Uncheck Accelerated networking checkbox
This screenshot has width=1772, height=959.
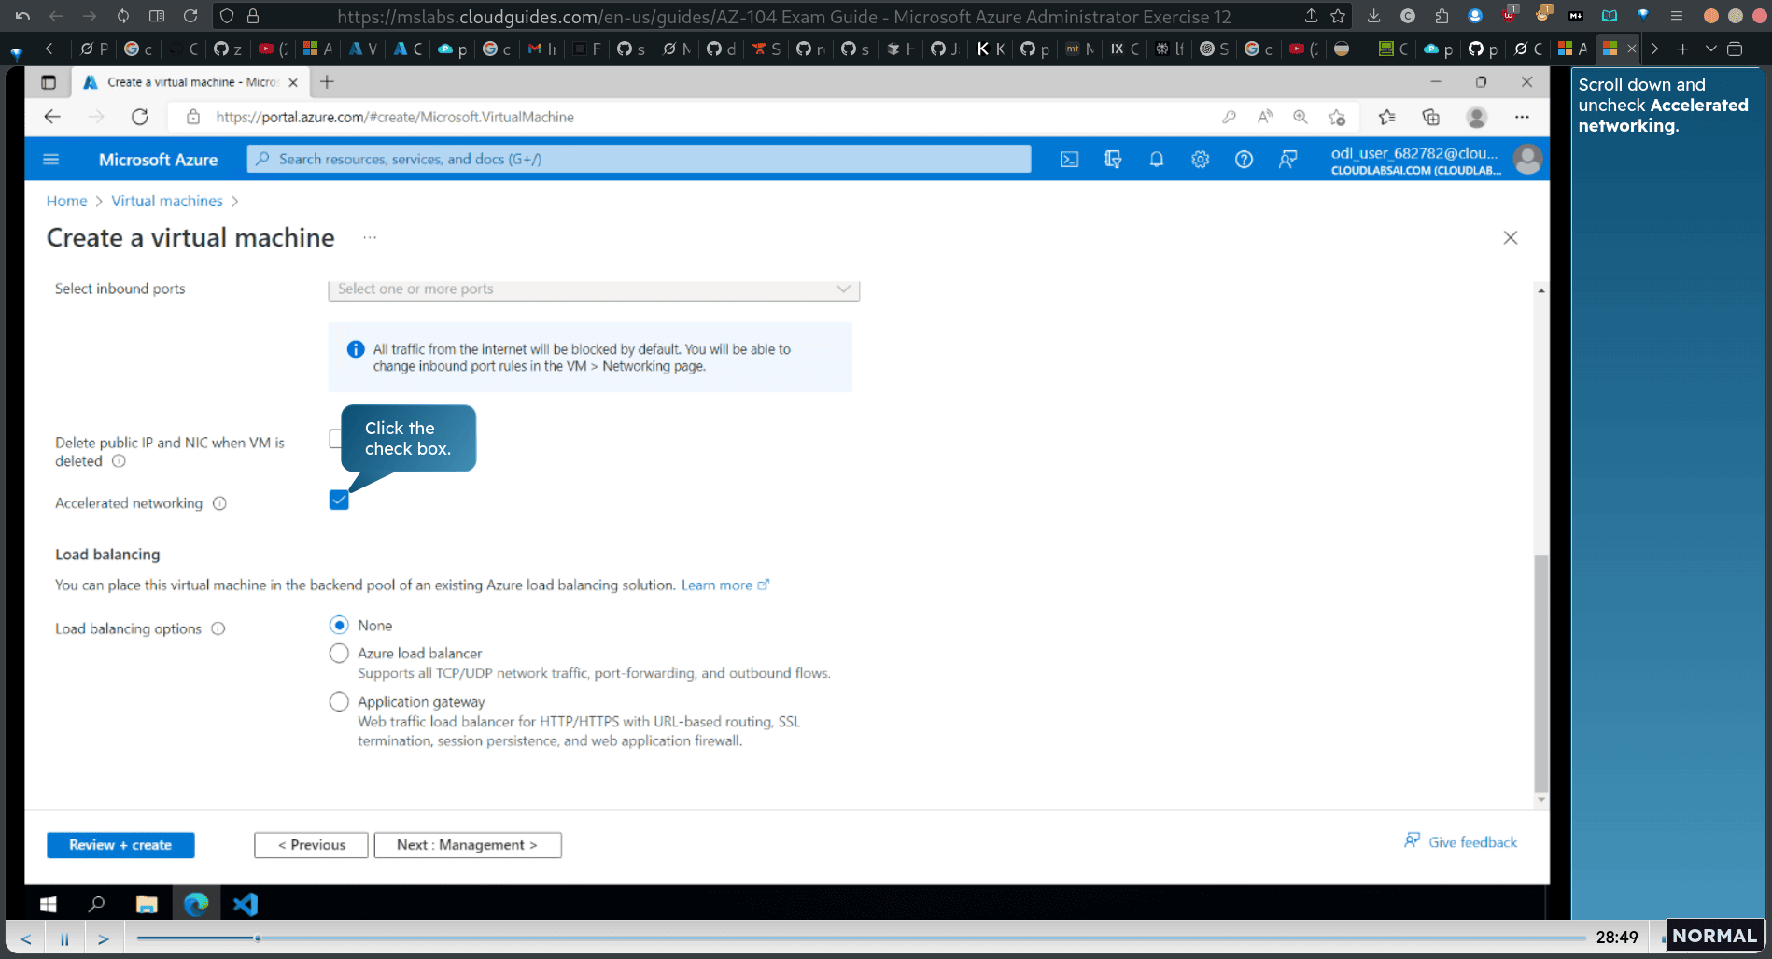point(339,501)
